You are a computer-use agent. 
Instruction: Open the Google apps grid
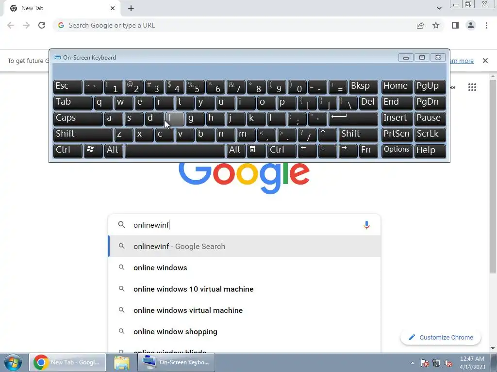[472, 87]
